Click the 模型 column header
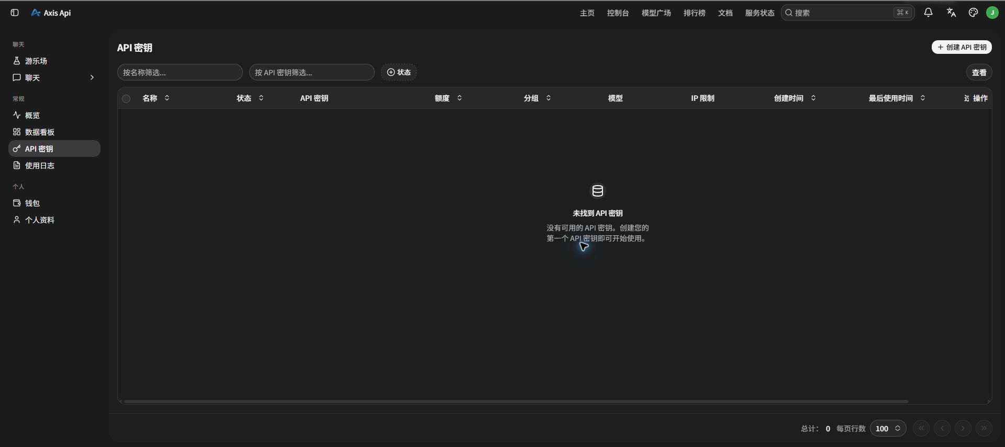The image size is (1005, 447). tap(615, 98)
